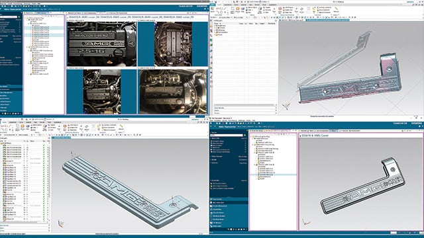Click the green search go icon in the lower-right Teamcenter
Viewport: 424px width, 238px height.
(244, 135)
